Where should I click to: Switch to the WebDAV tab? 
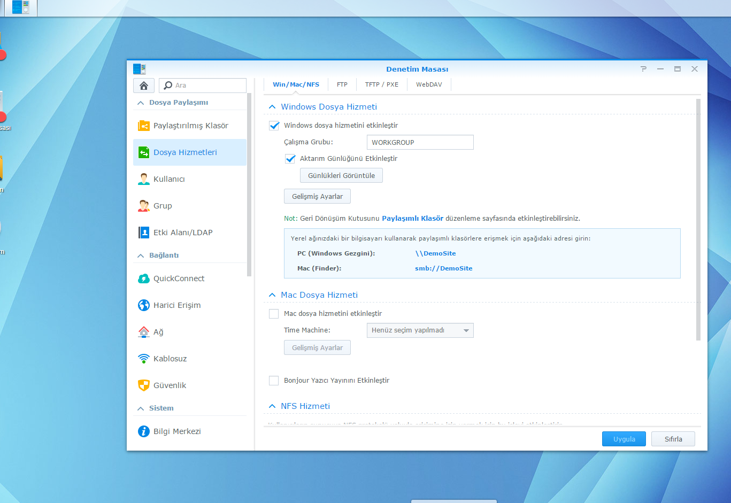[429, 84]
